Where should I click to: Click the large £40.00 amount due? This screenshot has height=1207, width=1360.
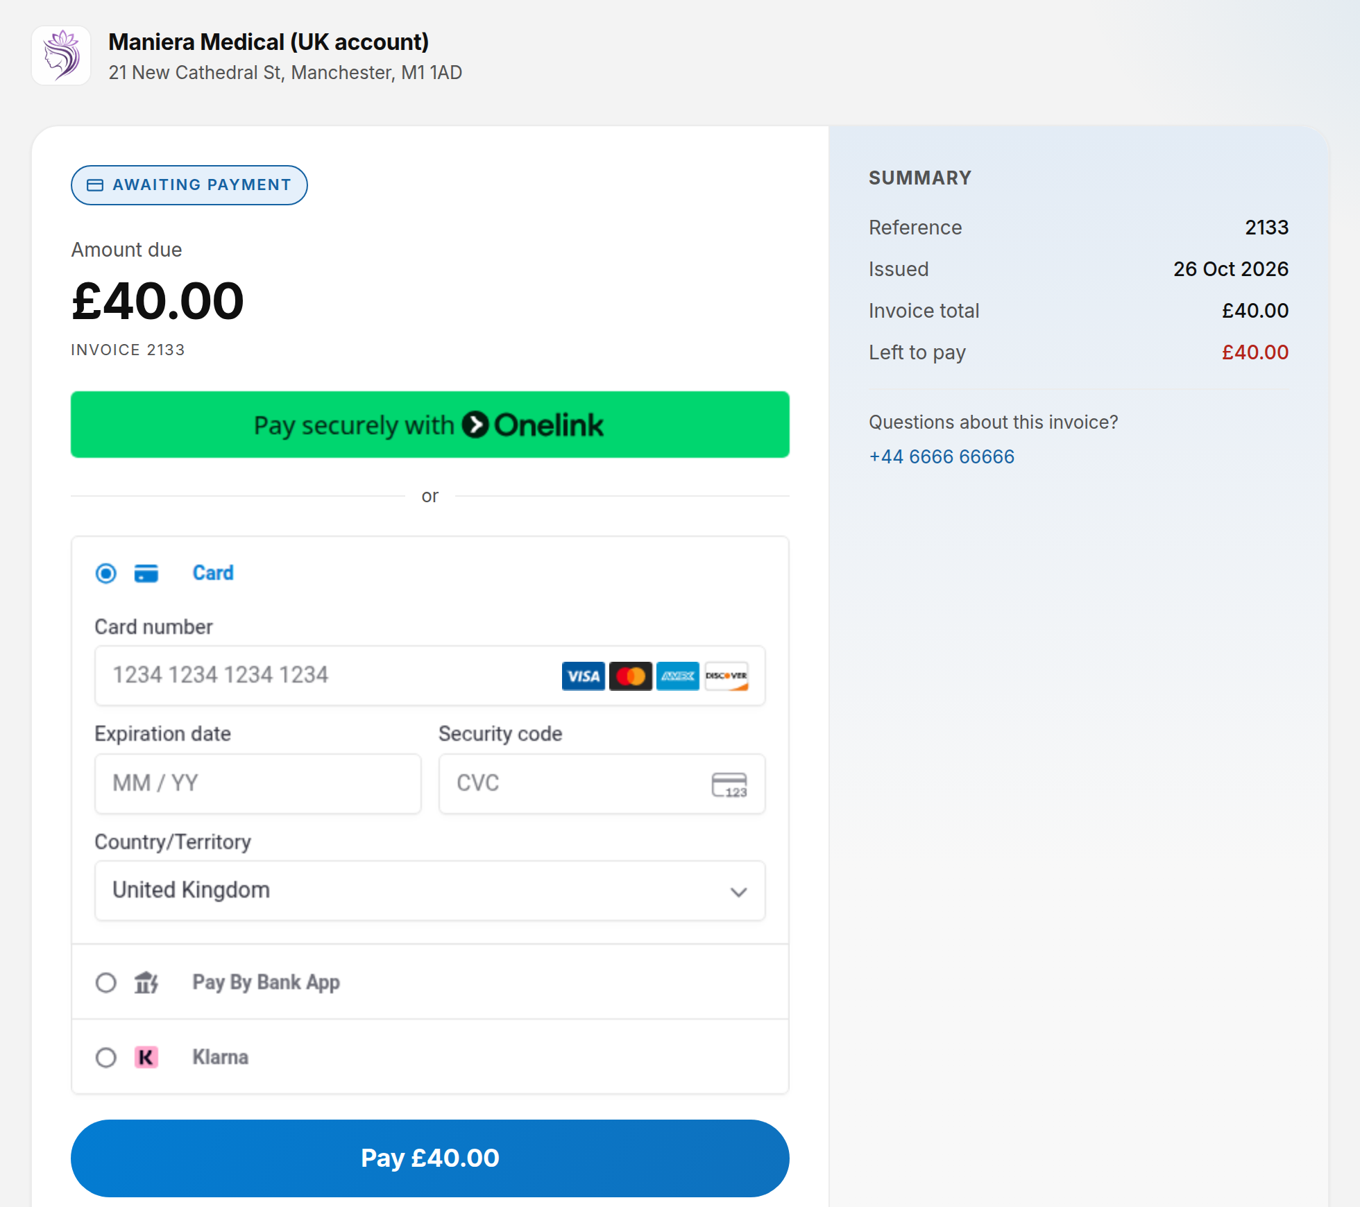pos(158,301)
